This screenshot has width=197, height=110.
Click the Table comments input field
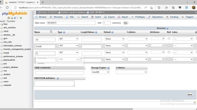click(x=59, y=73)
